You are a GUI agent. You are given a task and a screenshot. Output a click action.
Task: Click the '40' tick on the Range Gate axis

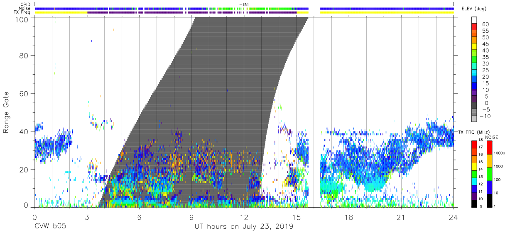click(x=25, y=131)
